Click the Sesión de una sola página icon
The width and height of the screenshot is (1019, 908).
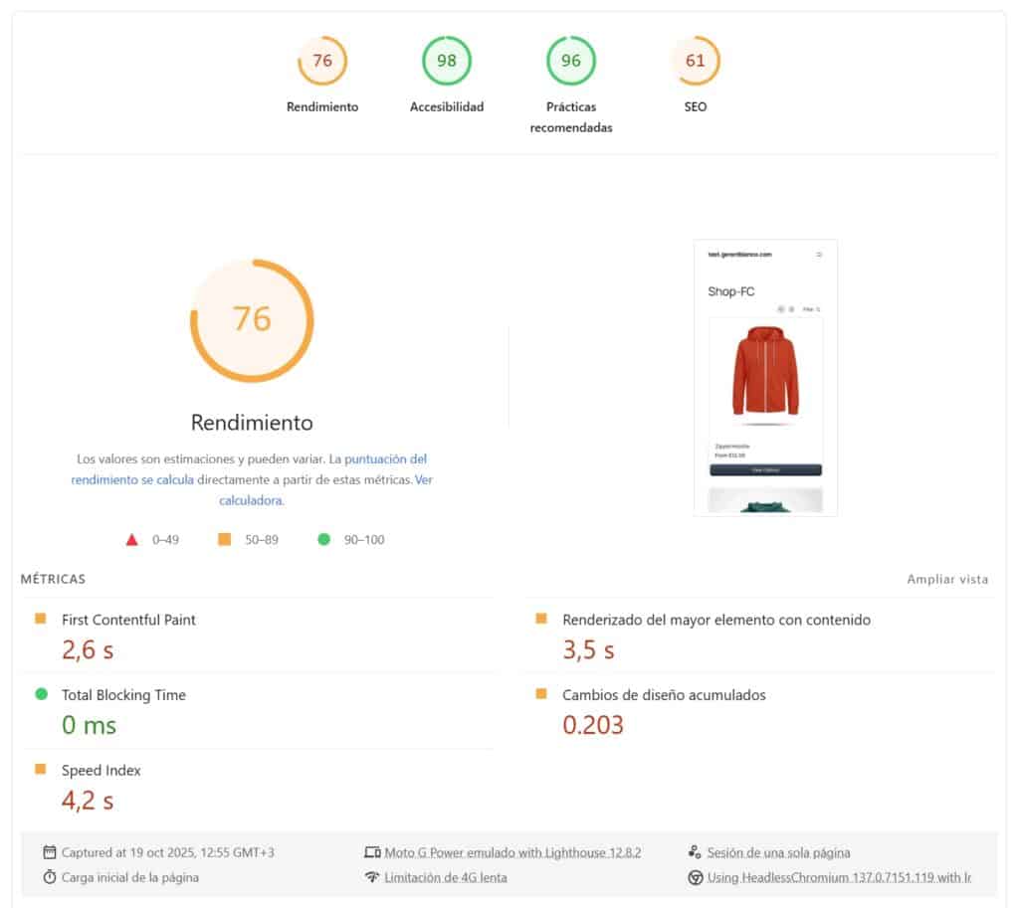point(696,852)
